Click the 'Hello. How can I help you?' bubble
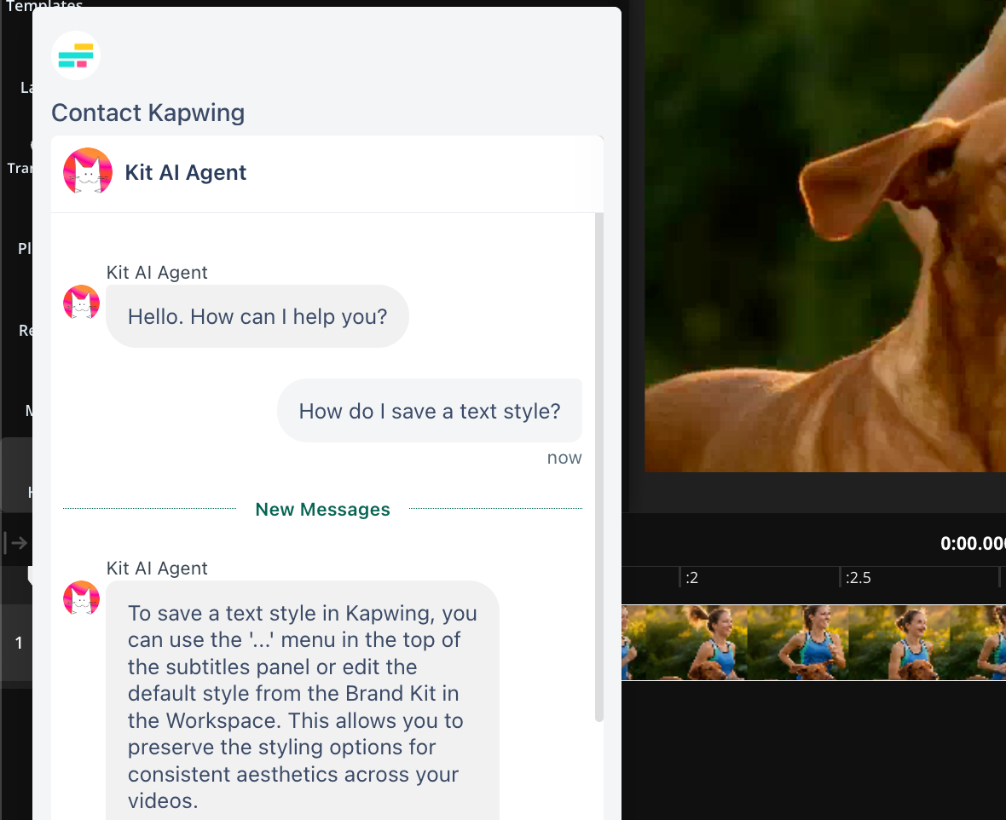 [257, 317]
